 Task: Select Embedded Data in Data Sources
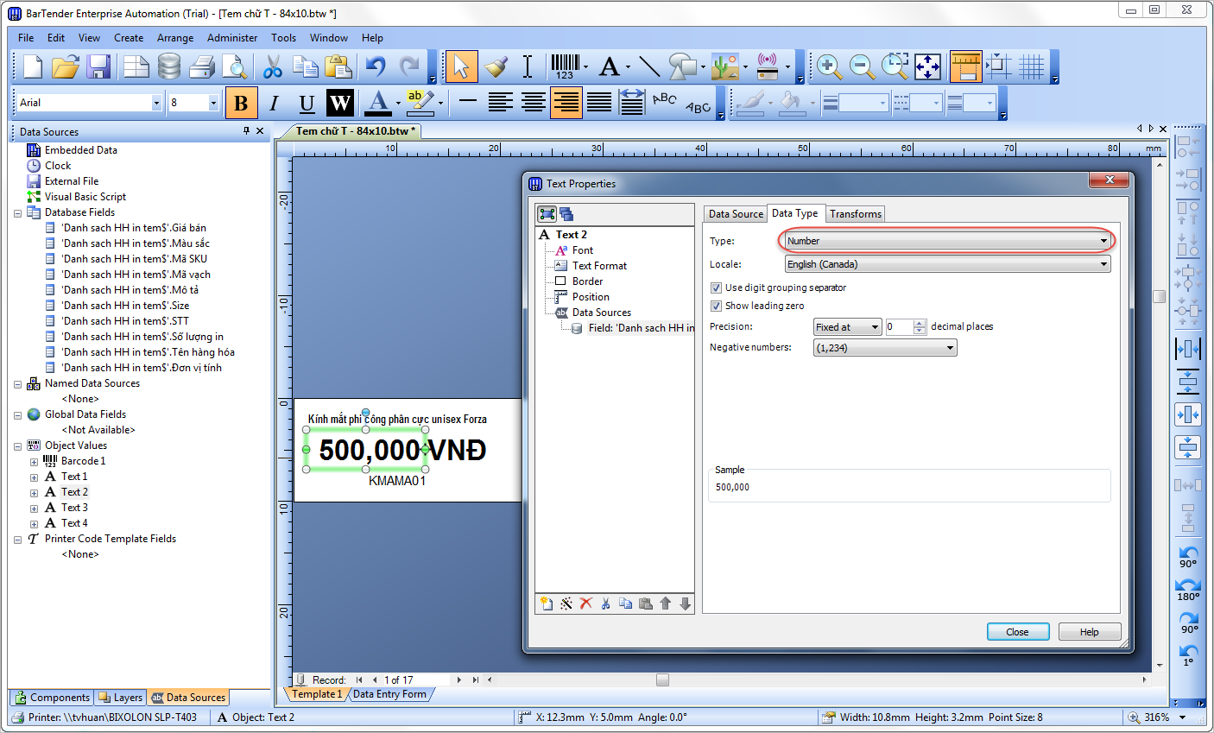point(81,150)
